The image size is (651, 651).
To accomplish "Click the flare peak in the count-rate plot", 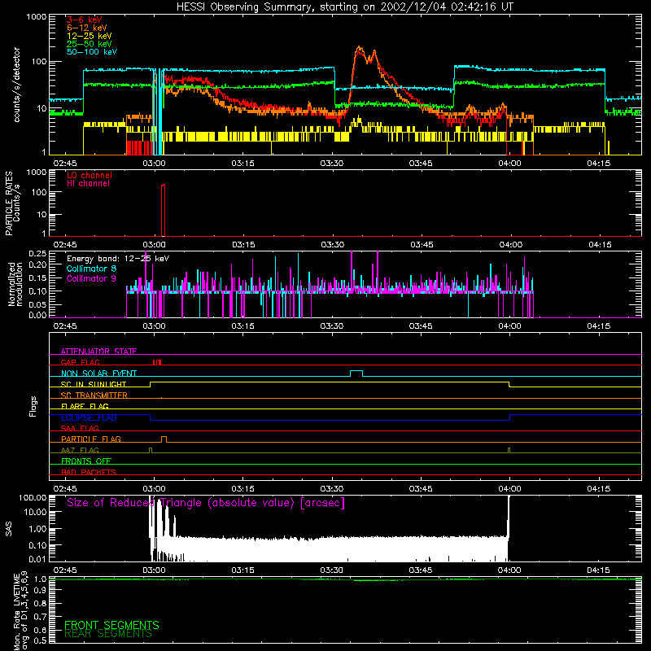I will tap(359, 48).
